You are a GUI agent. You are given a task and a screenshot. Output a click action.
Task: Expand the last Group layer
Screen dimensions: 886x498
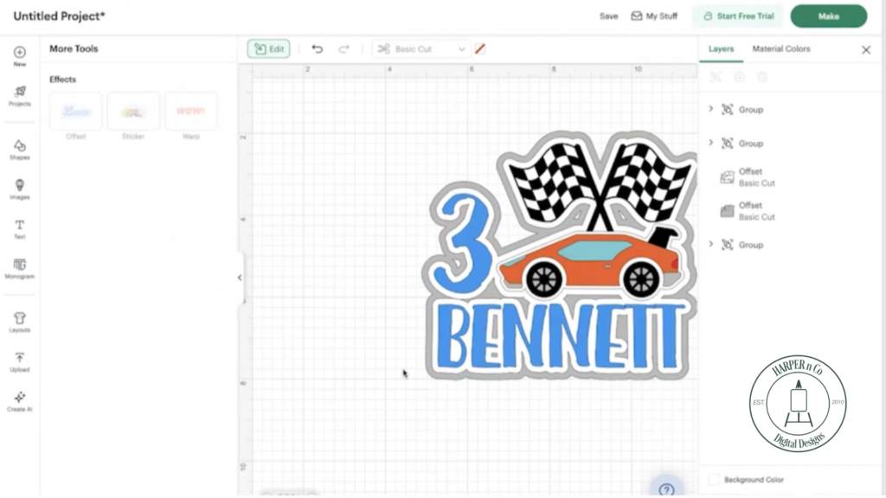coord(711,245)
